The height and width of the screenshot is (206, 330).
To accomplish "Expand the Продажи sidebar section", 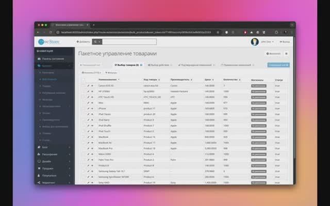I will coord(54,168).
